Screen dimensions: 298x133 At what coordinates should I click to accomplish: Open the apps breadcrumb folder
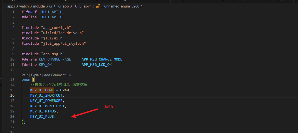[x=11, y=6]
